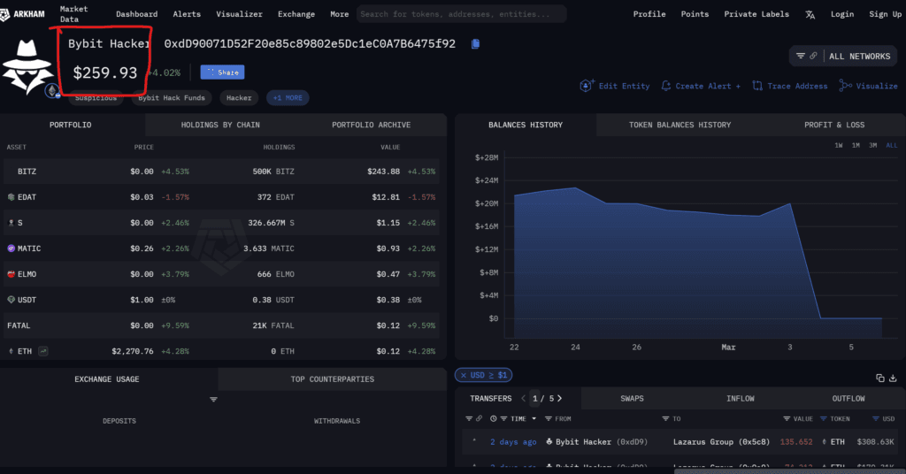This screenshot has height=474, width=906.
Task: Click the filter icon beside ALL NETWORKS
Action: (801, 57)
